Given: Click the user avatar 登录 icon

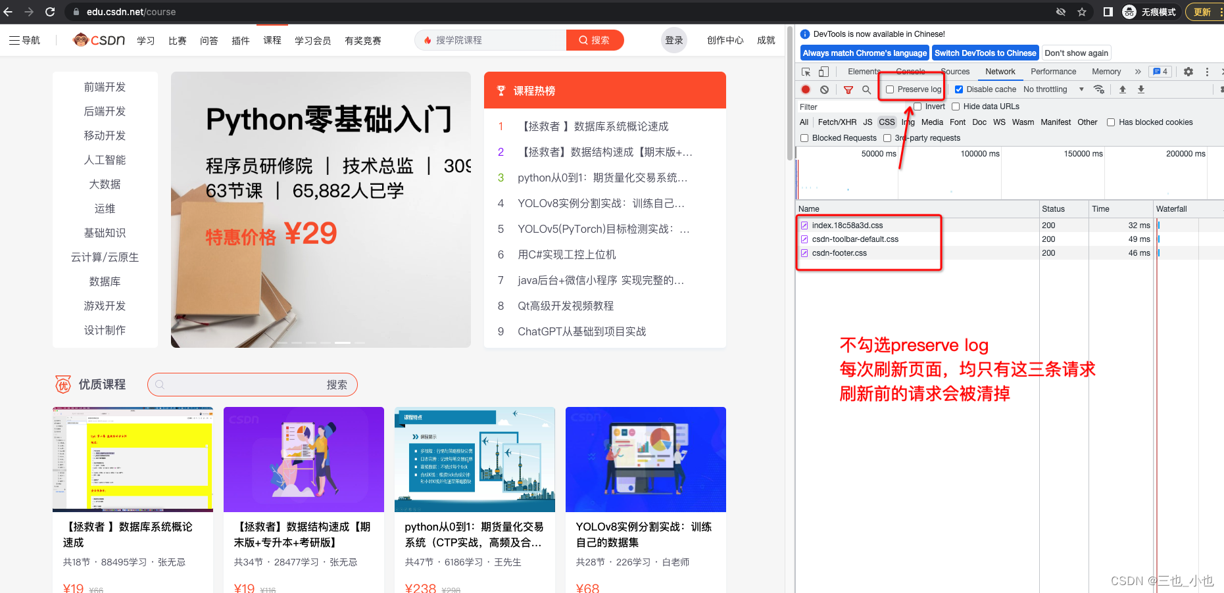Looking at the screenshot, I should [674, 40].
